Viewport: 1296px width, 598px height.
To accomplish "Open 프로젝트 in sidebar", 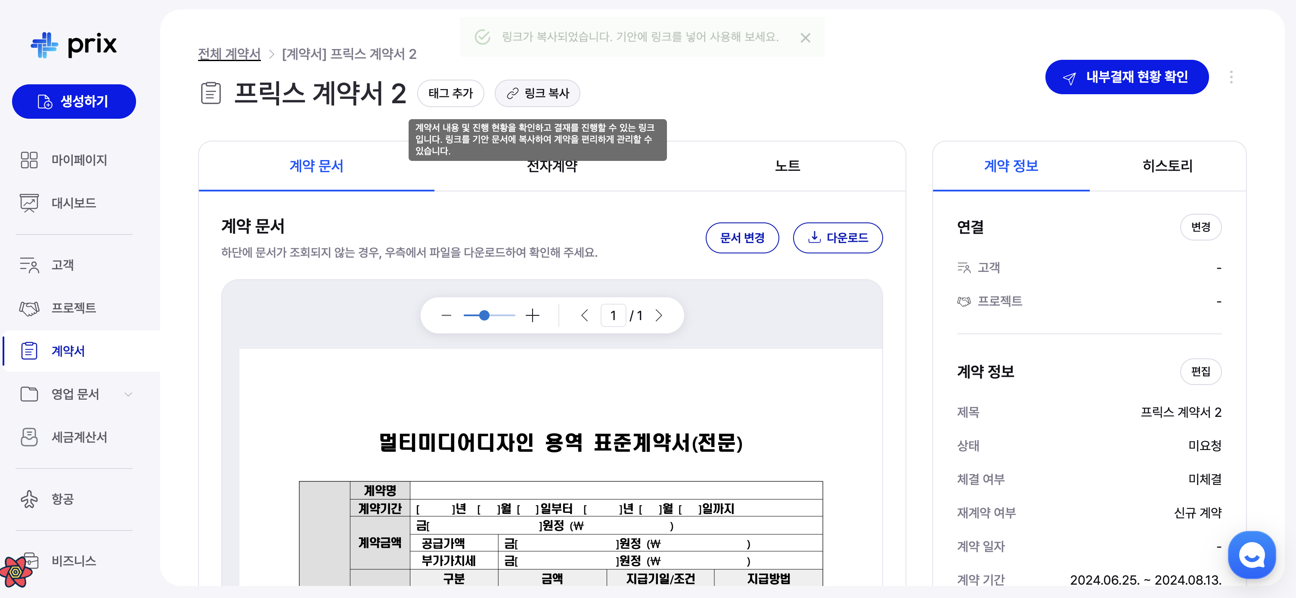I will (x=74, y=308).
